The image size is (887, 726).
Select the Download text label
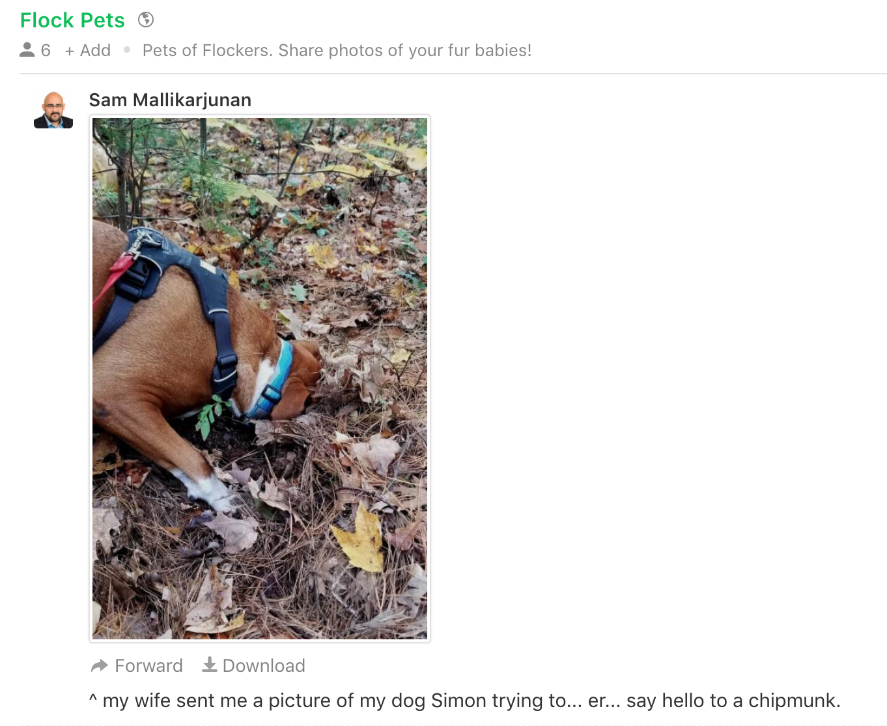tap(264, 665)
